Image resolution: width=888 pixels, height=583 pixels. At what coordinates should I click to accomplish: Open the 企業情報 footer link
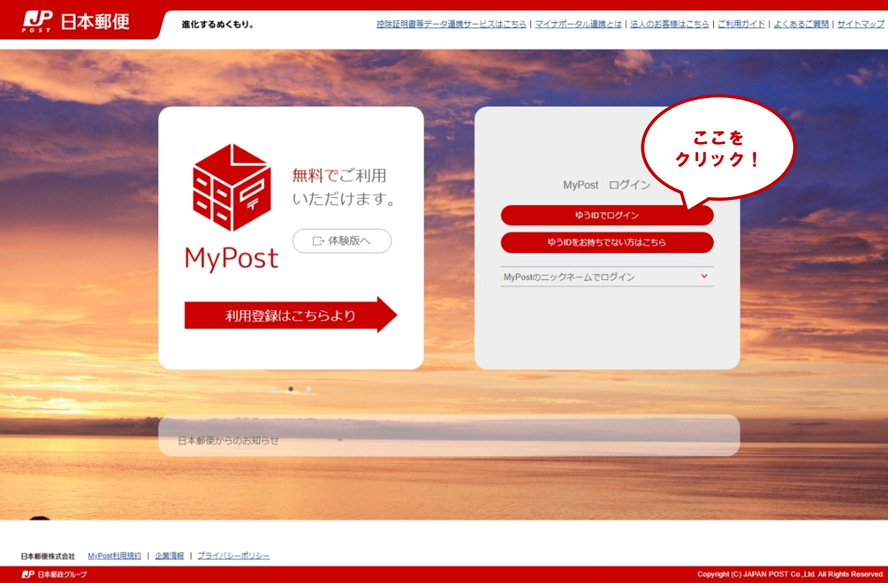point(170,556)
